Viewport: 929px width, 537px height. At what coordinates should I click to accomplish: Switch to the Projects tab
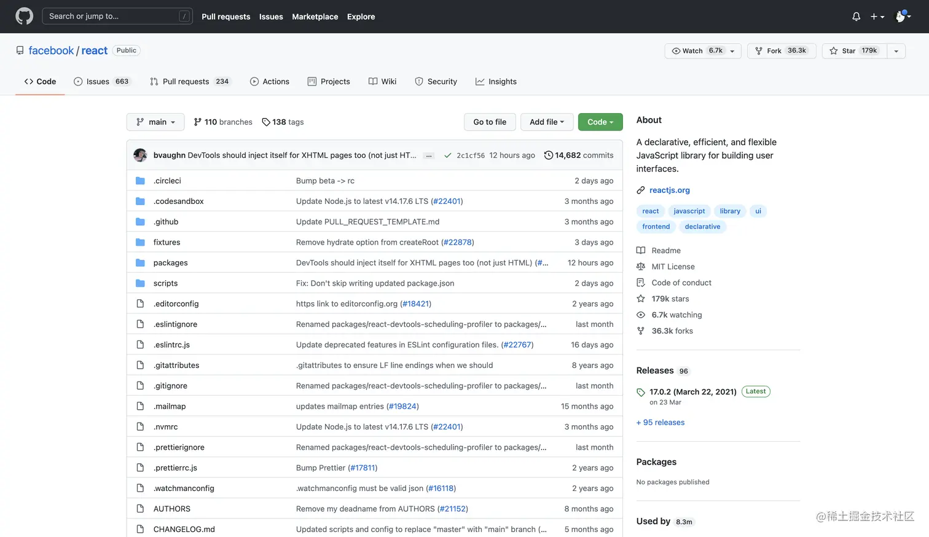[x=329, y=81]
